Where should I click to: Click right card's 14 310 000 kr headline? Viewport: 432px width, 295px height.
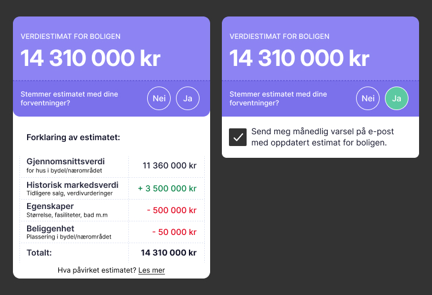click(x=300, y=58)
